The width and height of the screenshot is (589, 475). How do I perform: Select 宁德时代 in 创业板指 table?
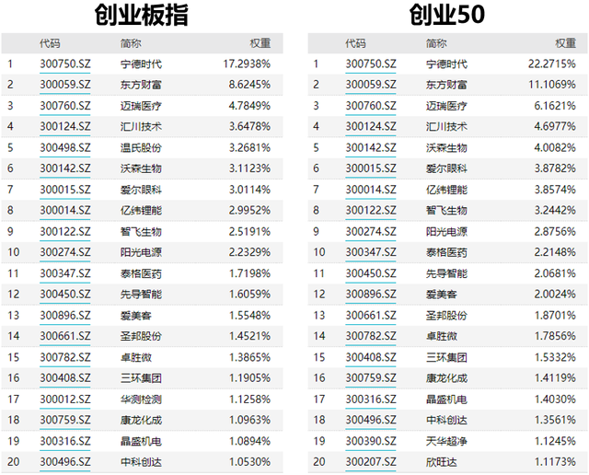141,64
